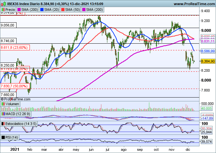Click the Estocástico (14 3 5) panel label
216x153 pixels.
click(x=21, y=124)
